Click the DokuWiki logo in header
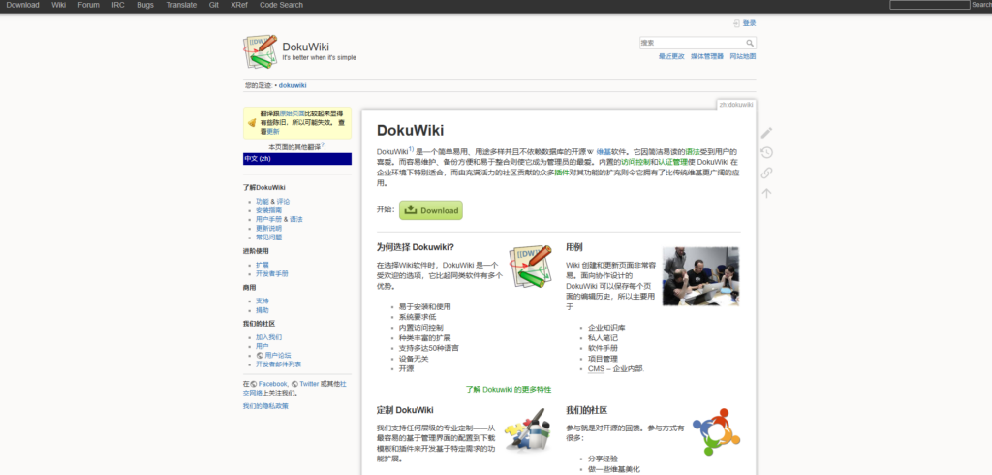 (260, 51)
